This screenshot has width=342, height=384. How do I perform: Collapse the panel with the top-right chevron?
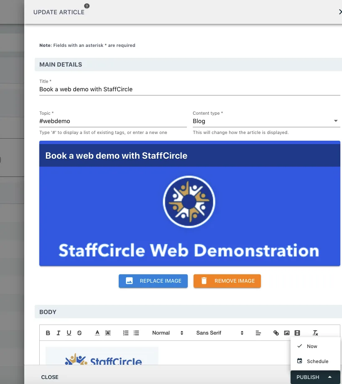point(340,12)
